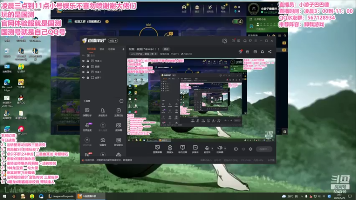The height and width of the screenshot is (200, 356).
Task: Open the Microsoft Edge desktop shortcut
Action: point(7,85)
